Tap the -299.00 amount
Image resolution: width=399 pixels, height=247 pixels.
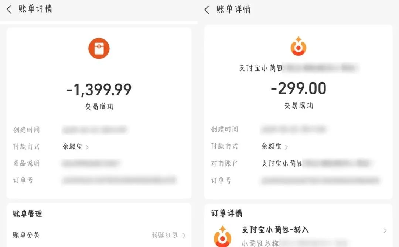(299, 88)
